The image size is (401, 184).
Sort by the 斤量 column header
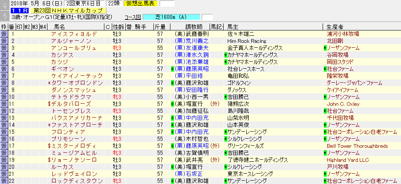[160, 27]
